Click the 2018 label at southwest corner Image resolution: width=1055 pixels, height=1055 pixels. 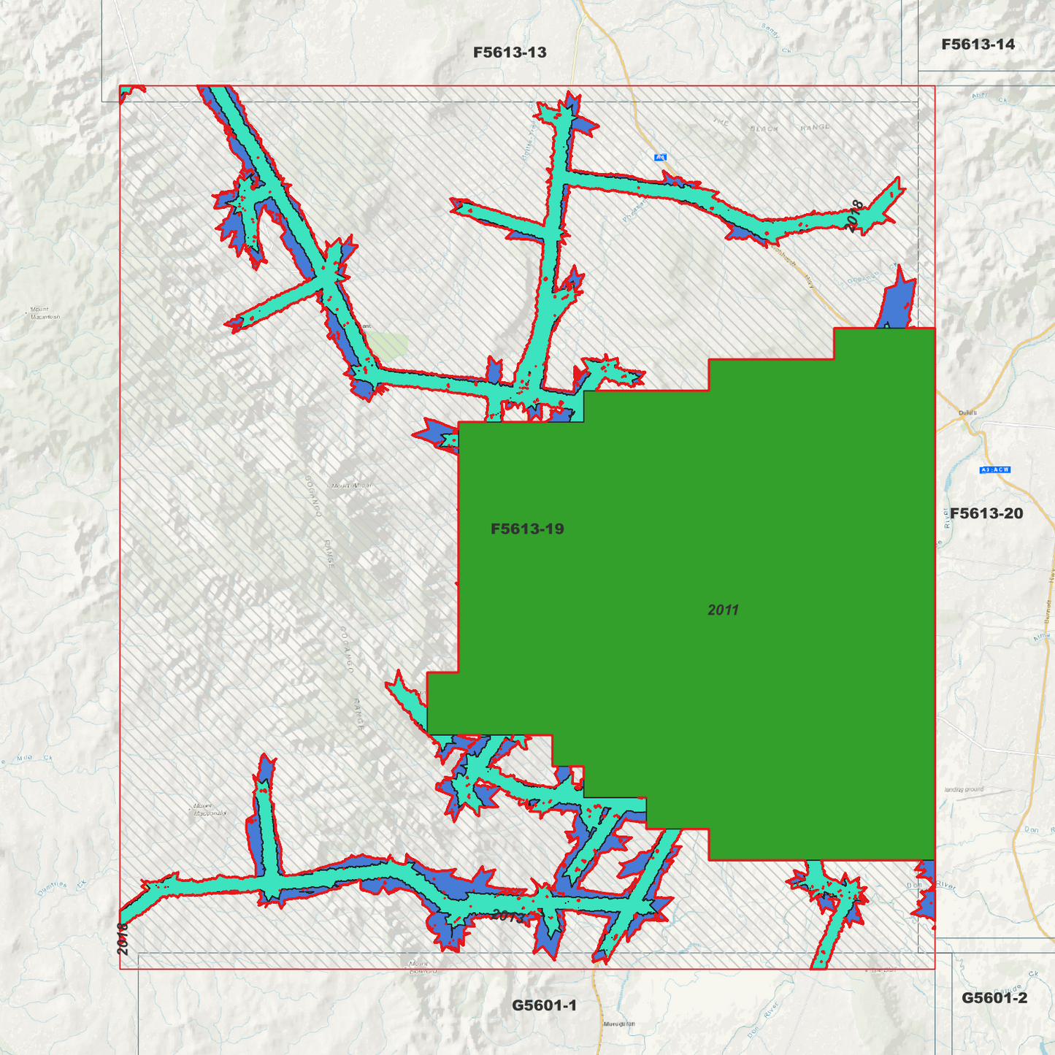tap(123, 939)
